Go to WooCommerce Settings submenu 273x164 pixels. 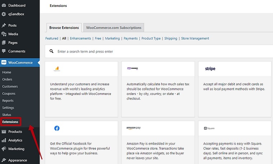click(x=8, y=108)
